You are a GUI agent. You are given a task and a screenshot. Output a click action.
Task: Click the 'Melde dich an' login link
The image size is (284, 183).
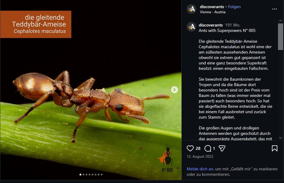coord(200,169)
